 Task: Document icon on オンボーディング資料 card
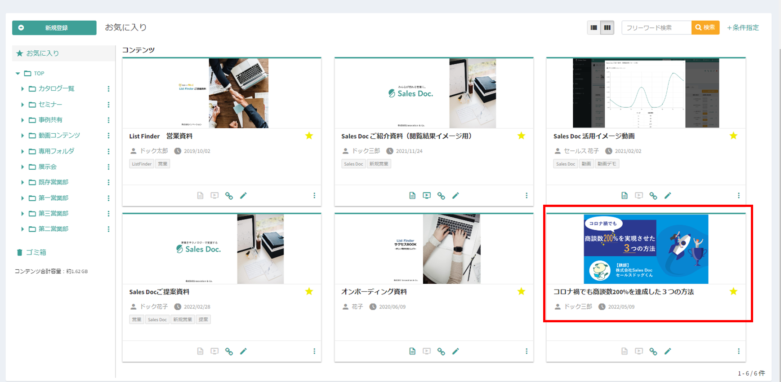tap(412, 351)
